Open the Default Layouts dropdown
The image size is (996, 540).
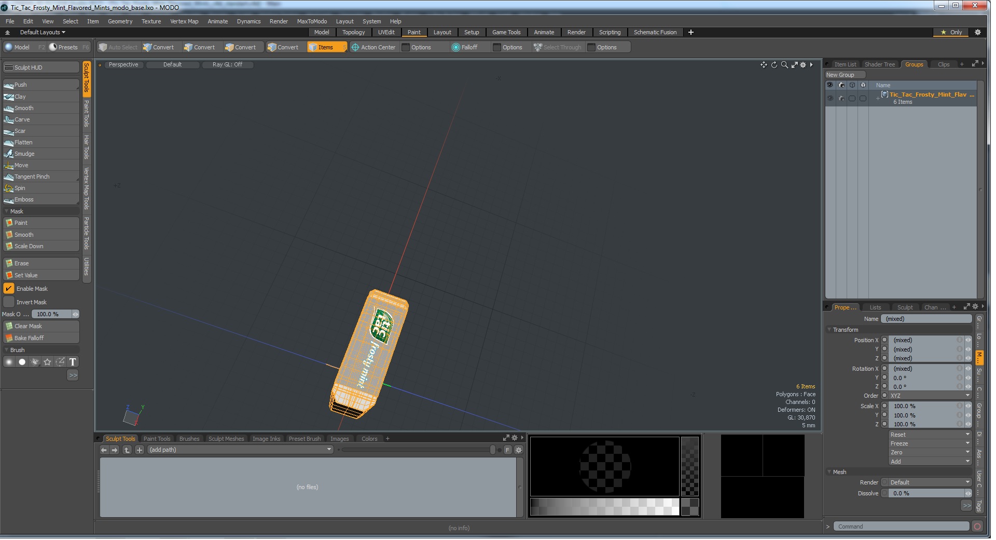(43, 32)
